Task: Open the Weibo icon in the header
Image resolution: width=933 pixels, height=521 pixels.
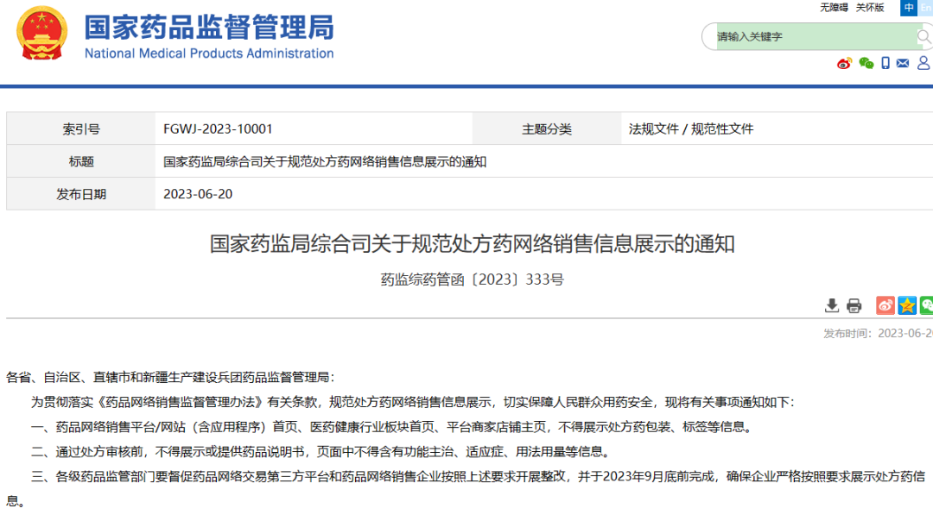Action: (x=845, y=63)
